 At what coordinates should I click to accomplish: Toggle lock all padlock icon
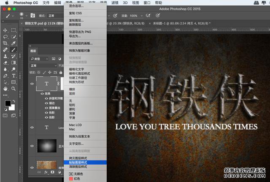pos(61,72)
